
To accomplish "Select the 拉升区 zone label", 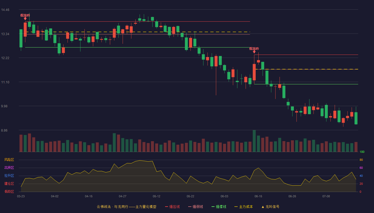I will 9,176.
